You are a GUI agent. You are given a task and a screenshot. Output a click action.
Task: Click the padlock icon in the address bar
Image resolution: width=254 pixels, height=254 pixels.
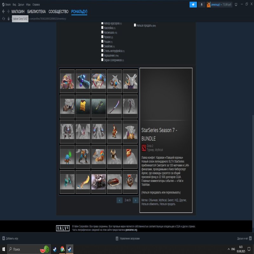[8, 19]
